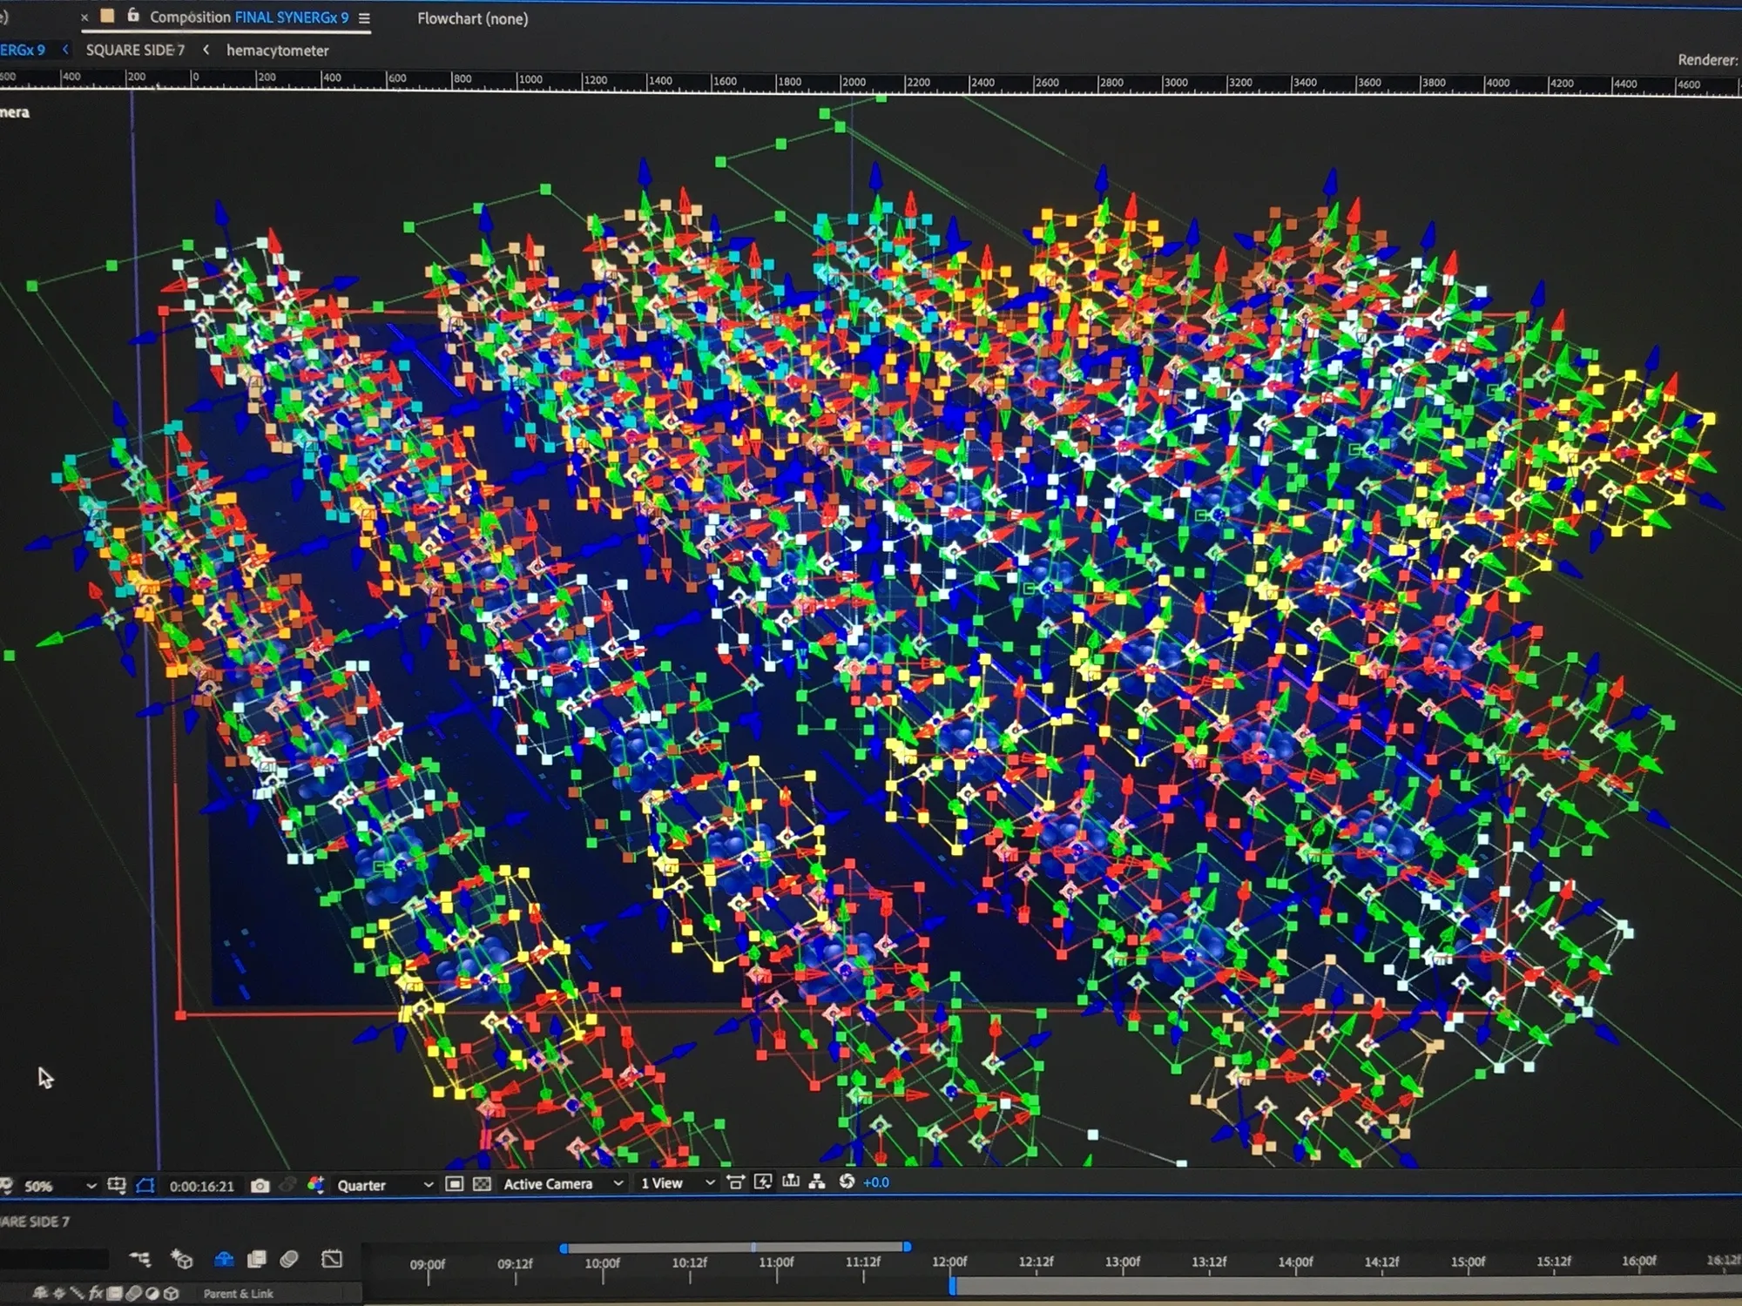Click the timeline search field
The width and height of the screenshot is (1742, 1306).
point(54,1259)
